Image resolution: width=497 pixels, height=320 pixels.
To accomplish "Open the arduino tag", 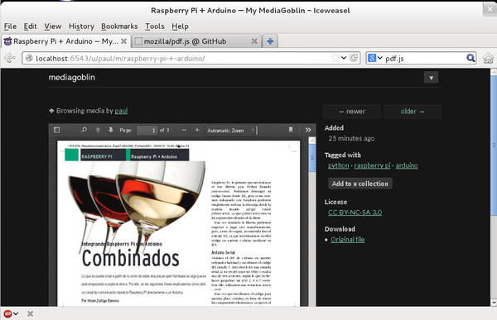I will pos(407,165).
